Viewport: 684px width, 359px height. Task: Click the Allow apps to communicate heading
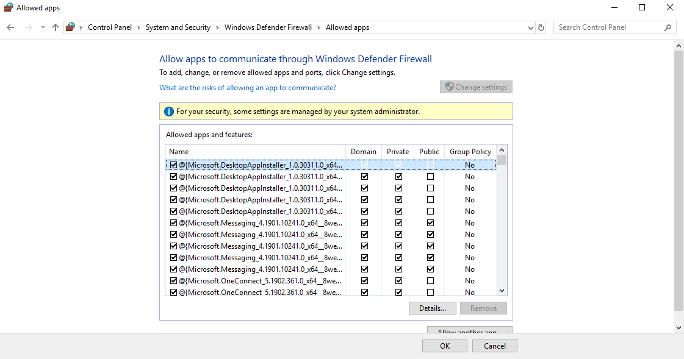[x=295, y=59]
